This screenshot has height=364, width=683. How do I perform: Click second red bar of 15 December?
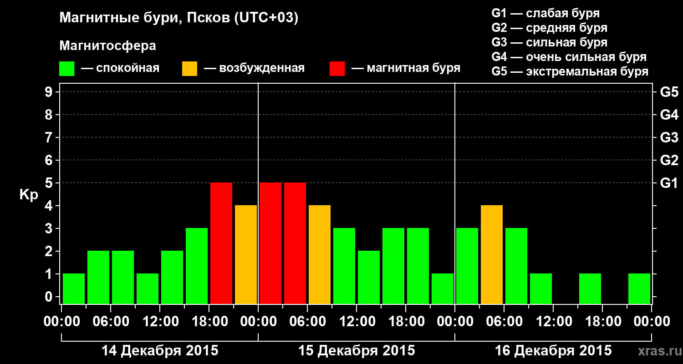point(295,243)
